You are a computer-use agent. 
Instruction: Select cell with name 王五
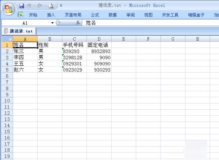pyautogui.click(x=25, y=64)
